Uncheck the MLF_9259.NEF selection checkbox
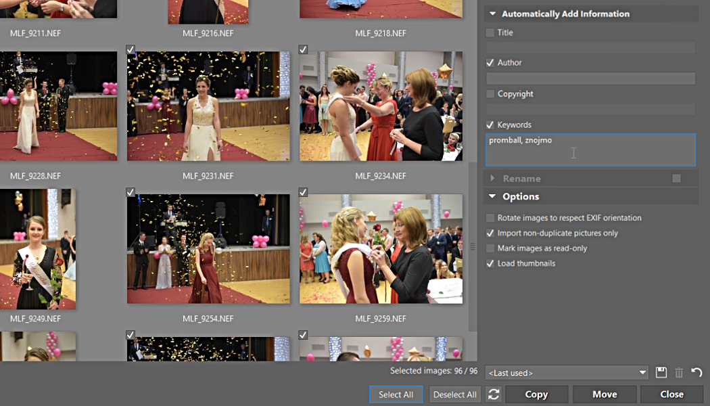Screen dimensions: 710x406 303,192
